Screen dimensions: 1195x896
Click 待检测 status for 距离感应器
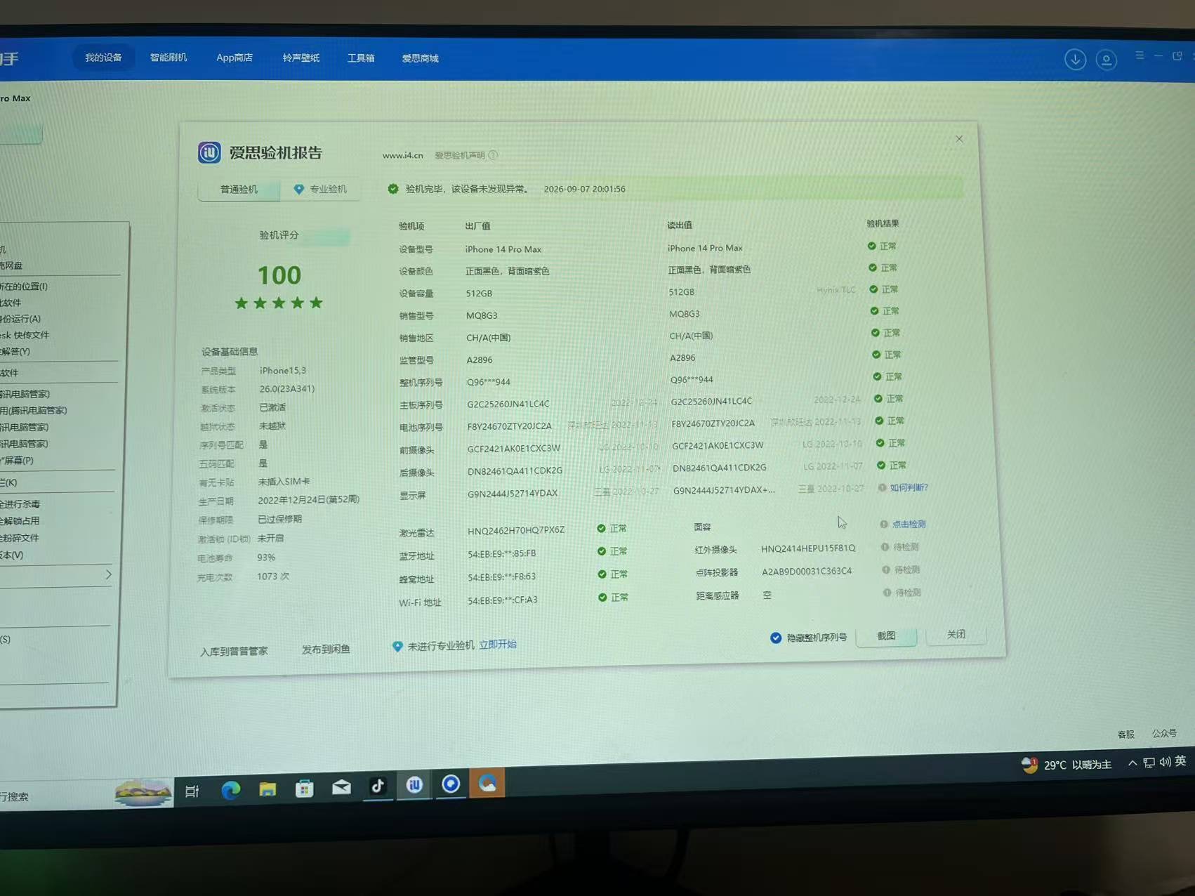pos(909,593)
